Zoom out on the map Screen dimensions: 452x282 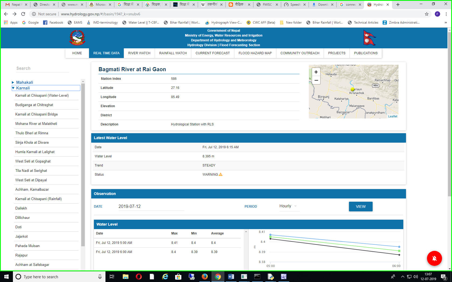click(316, 80)
